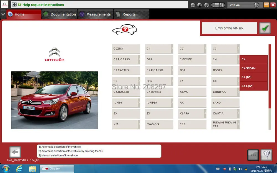Switch to the Home tab
The width and height of the screenshot is (277, 173).
pyautogui.click(x=24, y=14)
